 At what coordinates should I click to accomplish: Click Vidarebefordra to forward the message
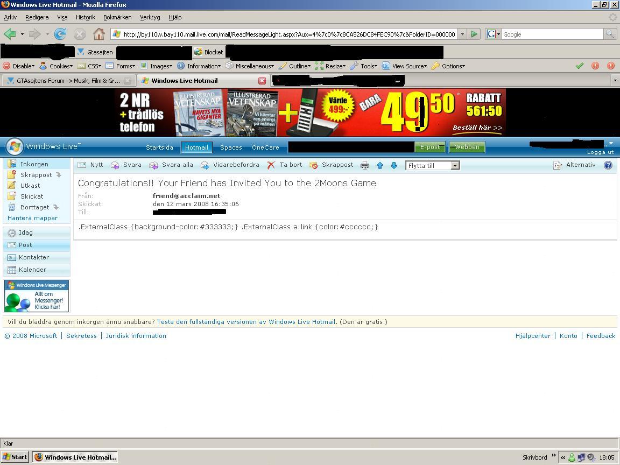230,165
